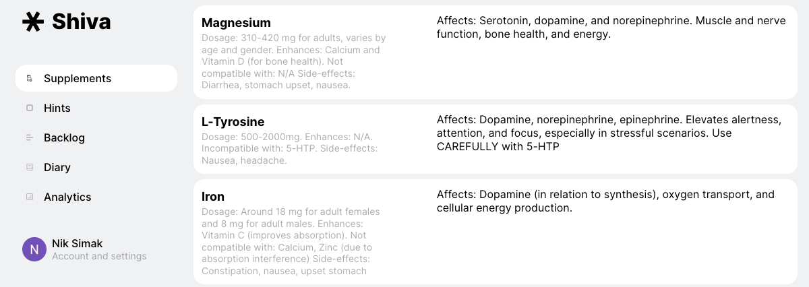Open the Analytics label
Image resolution: width=809 pixels, height=287 pixels.
(67, 197)
